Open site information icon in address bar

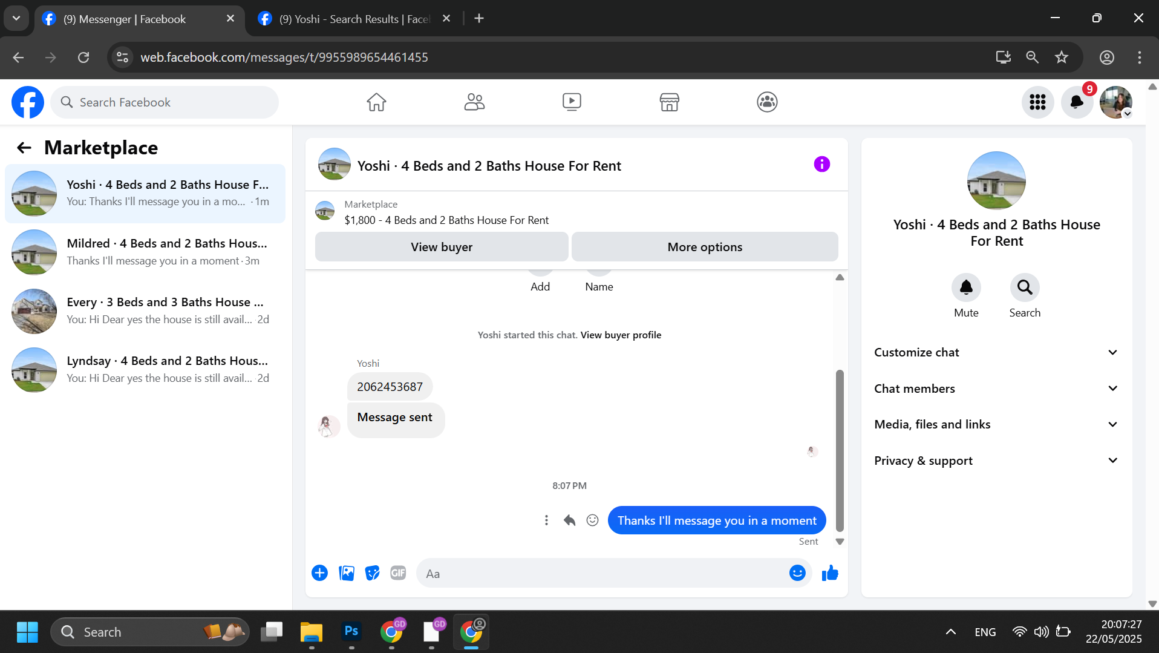(x=123, y=57)
